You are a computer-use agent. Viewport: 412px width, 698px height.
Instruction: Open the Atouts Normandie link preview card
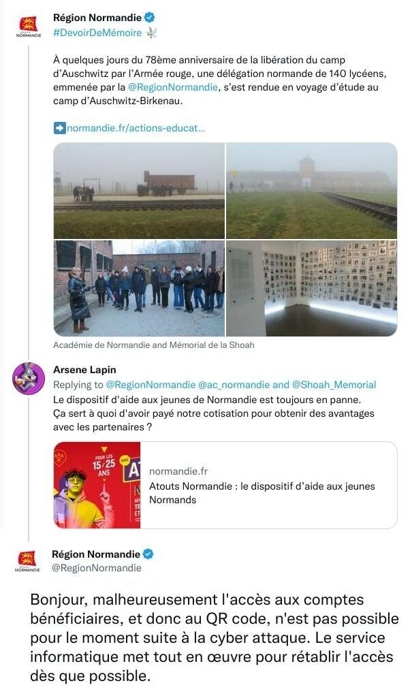point(225,486)
